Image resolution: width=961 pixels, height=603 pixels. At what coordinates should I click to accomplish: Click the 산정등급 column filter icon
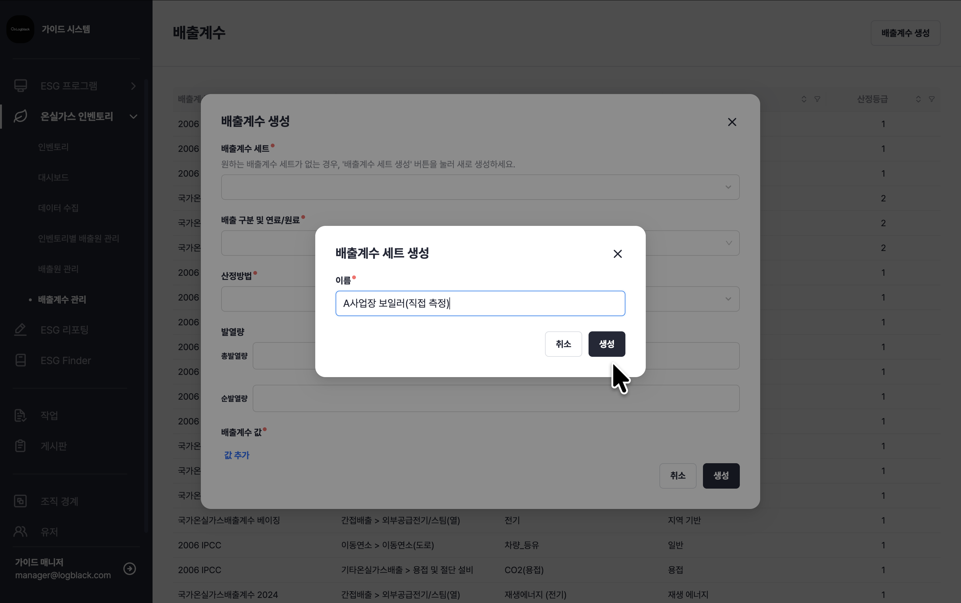pos(932,99)
